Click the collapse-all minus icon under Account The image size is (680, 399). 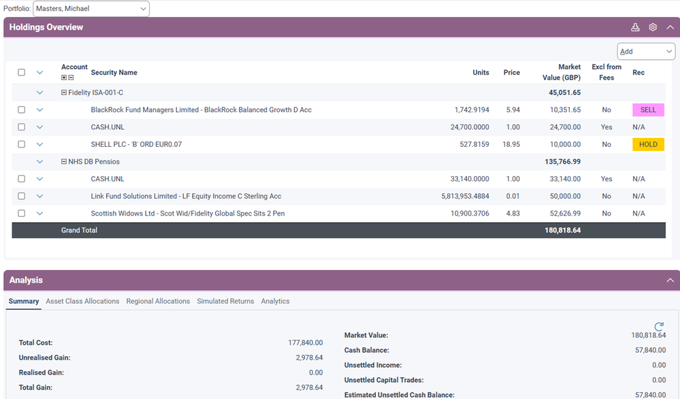(71, 77)
